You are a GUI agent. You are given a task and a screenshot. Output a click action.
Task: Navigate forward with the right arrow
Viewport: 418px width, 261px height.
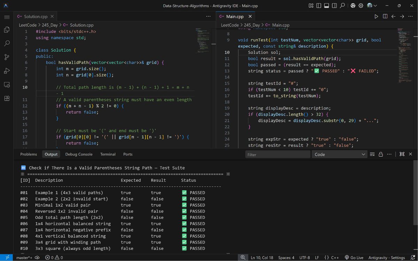402,16
